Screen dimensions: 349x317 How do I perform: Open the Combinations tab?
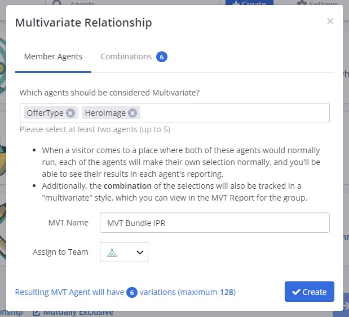tap(134, 57)
